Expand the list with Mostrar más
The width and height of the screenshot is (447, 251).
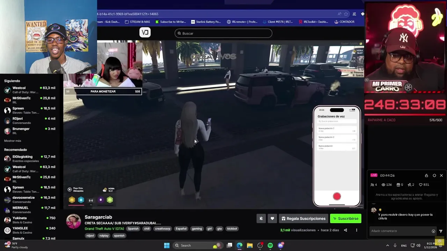[x=13, y=141]
